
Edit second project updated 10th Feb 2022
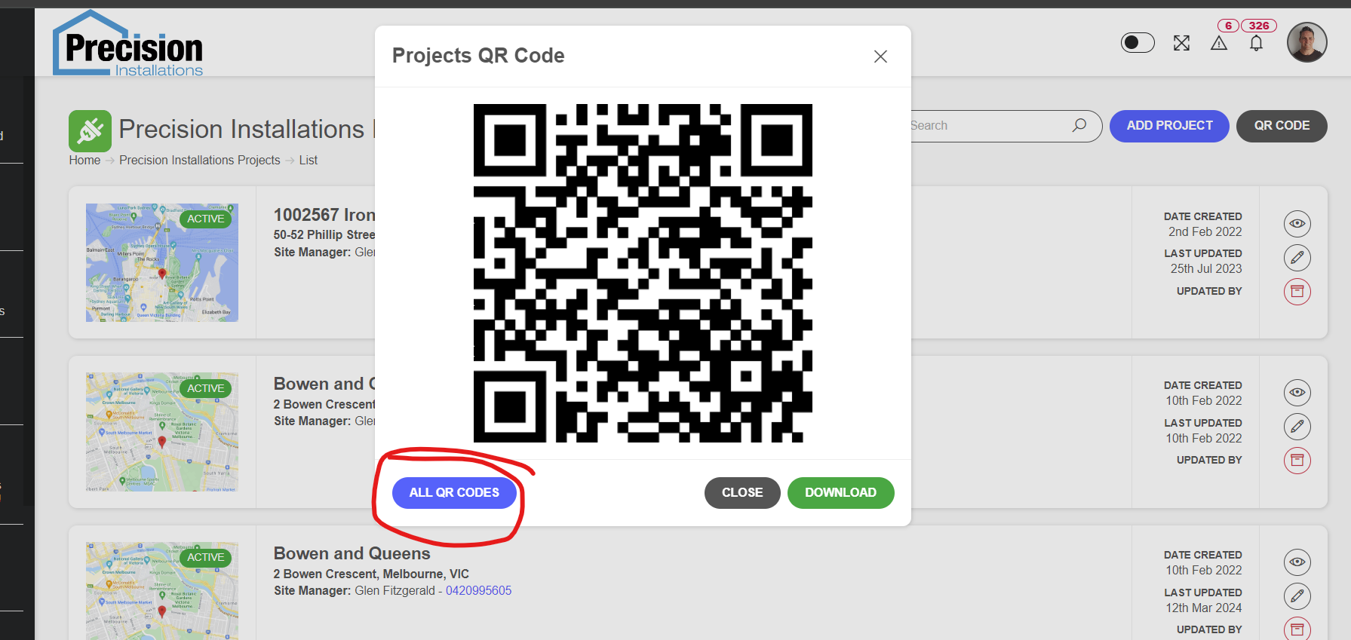pos(1297,427)
